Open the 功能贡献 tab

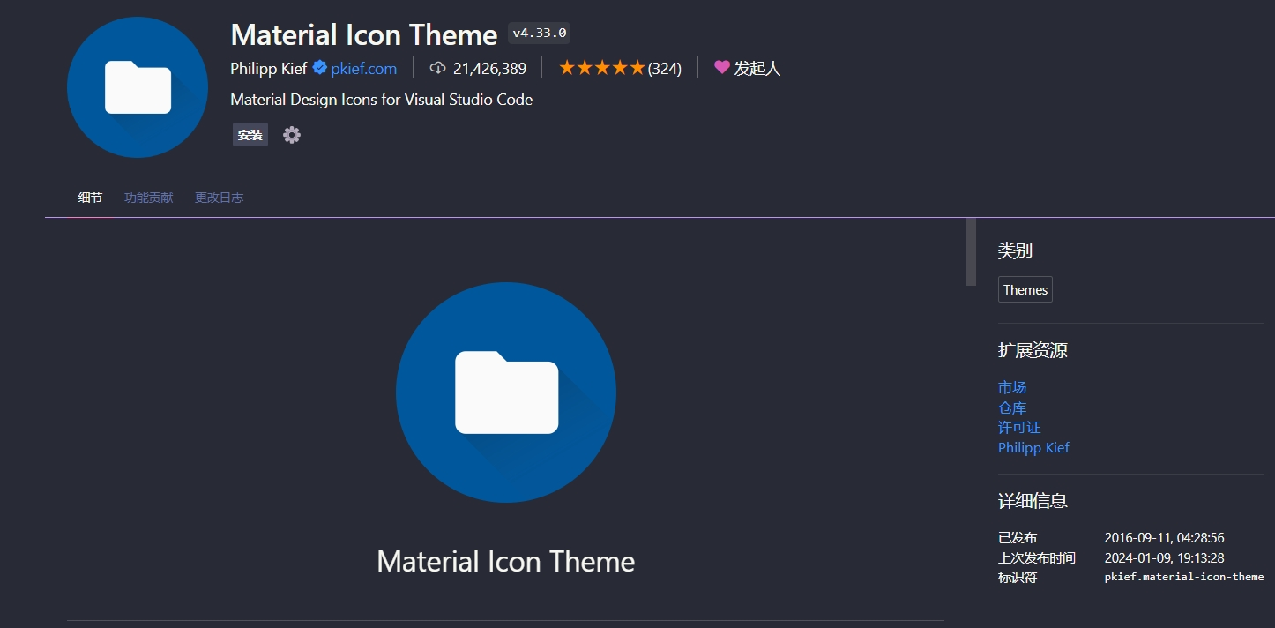pos(148,198)
